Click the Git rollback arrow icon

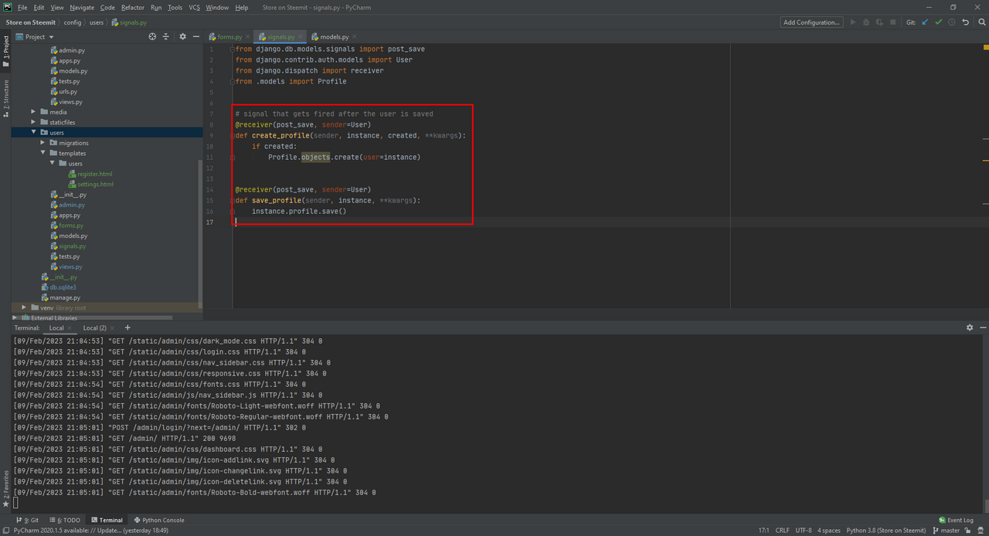[x=965, y=22]
